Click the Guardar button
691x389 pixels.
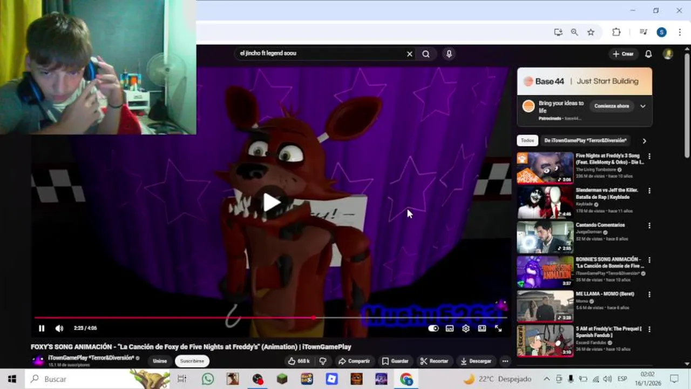tap(395, 361)
